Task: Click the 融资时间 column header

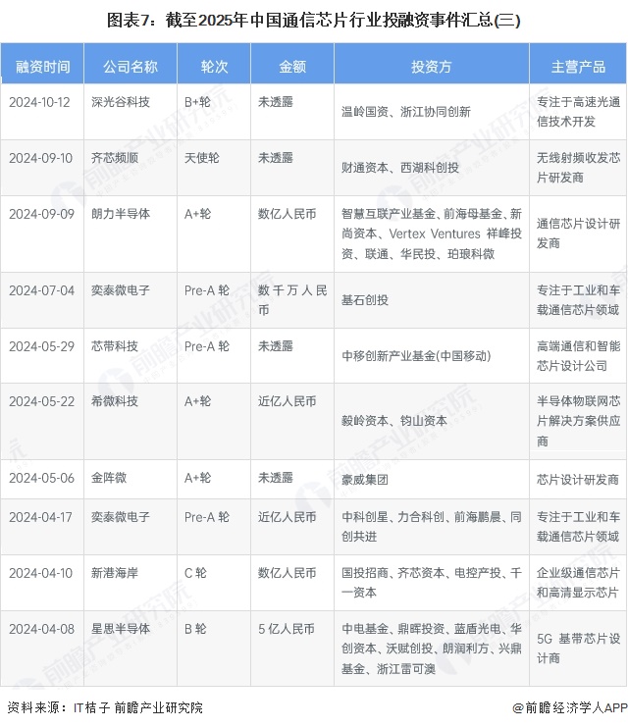Action: coord(43,67)
